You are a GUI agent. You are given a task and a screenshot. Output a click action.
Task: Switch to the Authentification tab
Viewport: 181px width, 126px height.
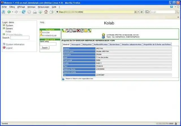tap(101, 45)
